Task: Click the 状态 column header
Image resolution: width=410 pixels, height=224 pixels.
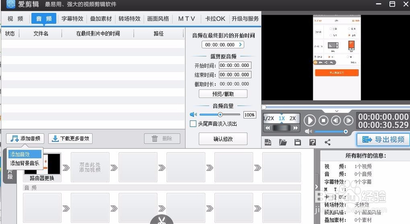Action: point(10,34)
